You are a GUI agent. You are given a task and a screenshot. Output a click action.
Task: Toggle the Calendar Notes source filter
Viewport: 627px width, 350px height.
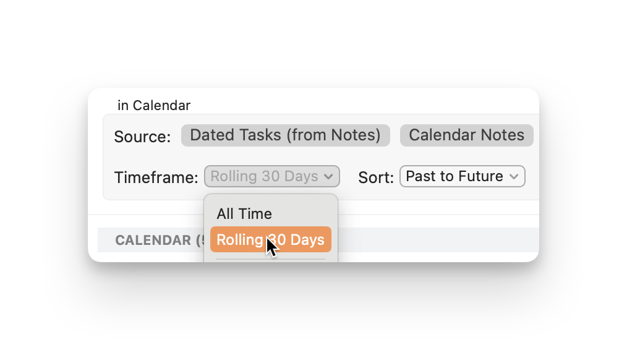point(466,135)
